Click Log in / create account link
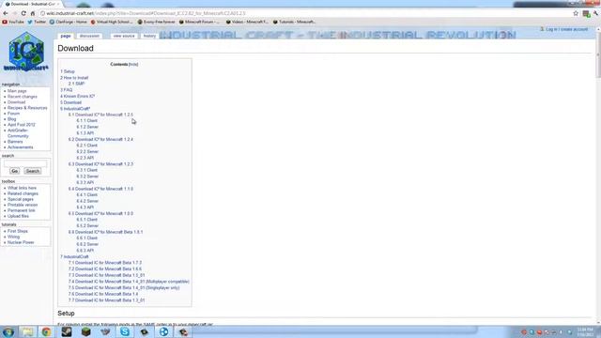The width and height of the screenshot is (601, 338). point(566,29)
